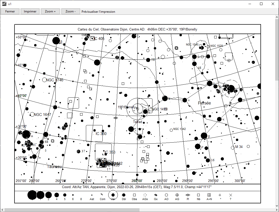Viewport: 279px width, 212px height.
Task: Select the globular cluster legend symbol AG
Action: point(177,195)
